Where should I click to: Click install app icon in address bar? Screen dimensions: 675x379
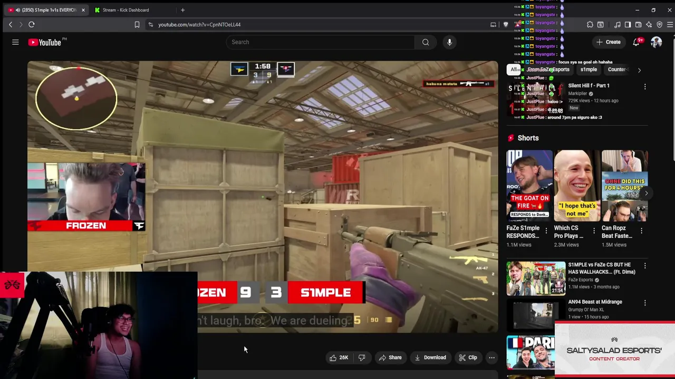pyautogui.click(x=493, y=24)
